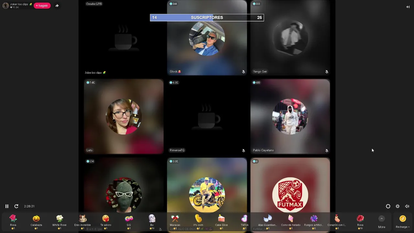Click the 818 score on Yango's tile
The image size is (414, 233).
[256, 4]
